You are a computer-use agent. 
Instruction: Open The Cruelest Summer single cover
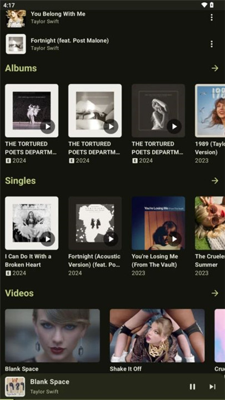click(210, 223)
